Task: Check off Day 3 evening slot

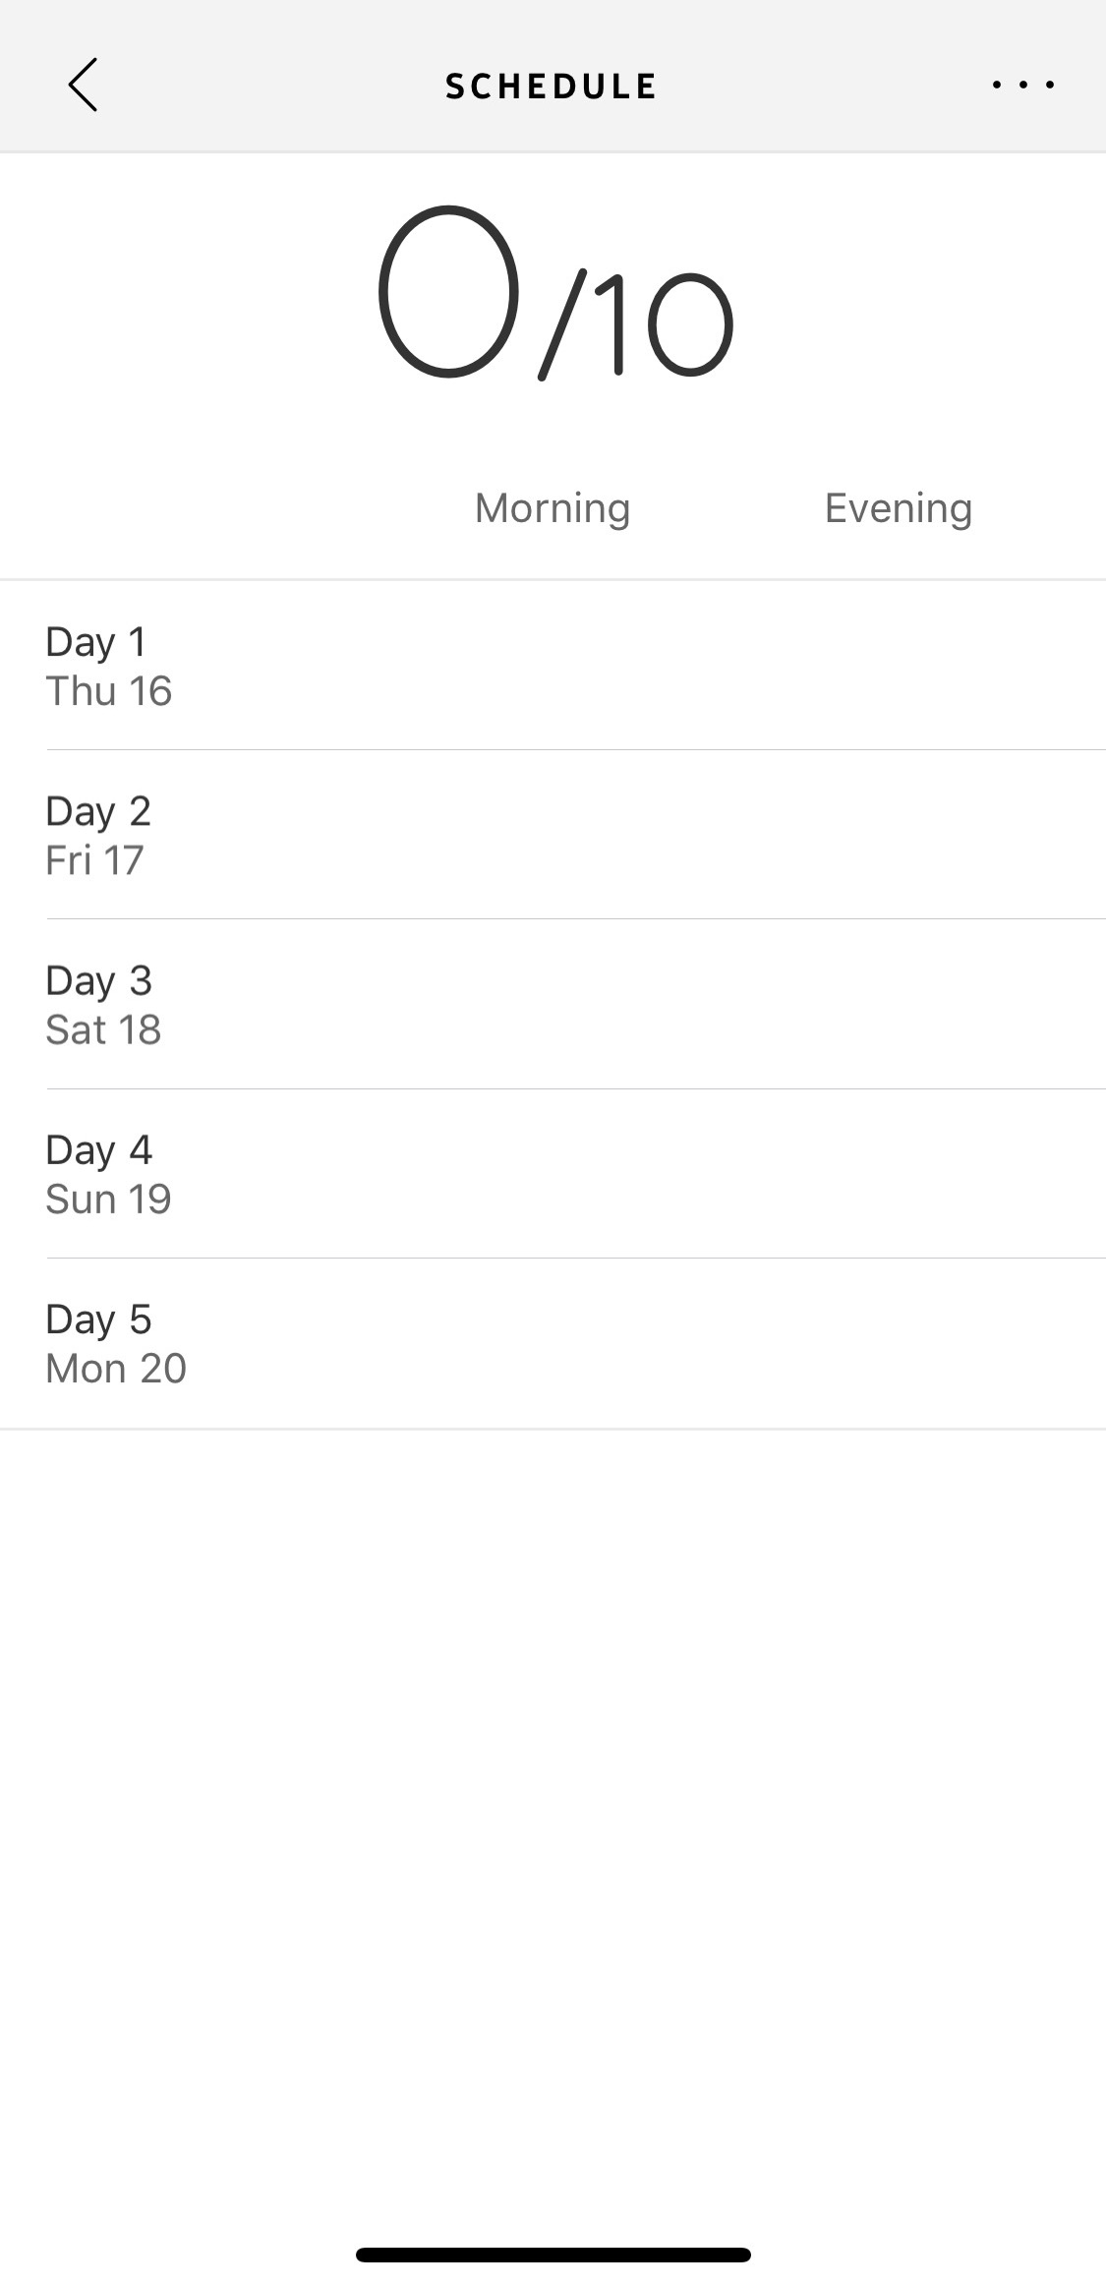Action: [899, 1004]
